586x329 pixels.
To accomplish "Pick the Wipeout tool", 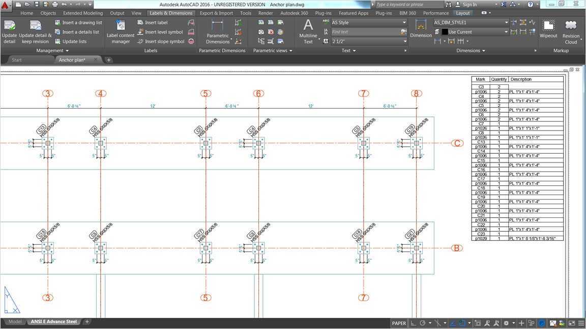I will coord(548,29).
